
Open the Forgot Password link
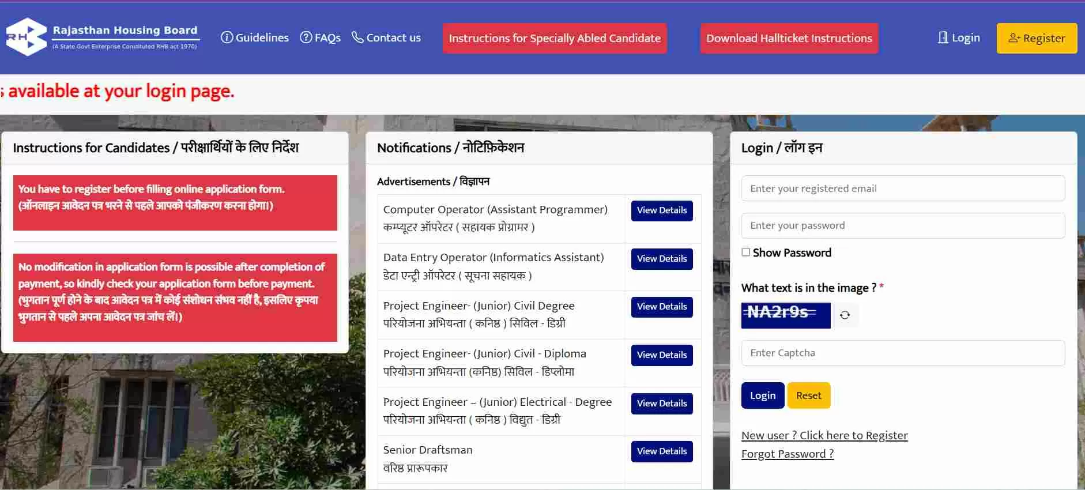click(788, 454)
